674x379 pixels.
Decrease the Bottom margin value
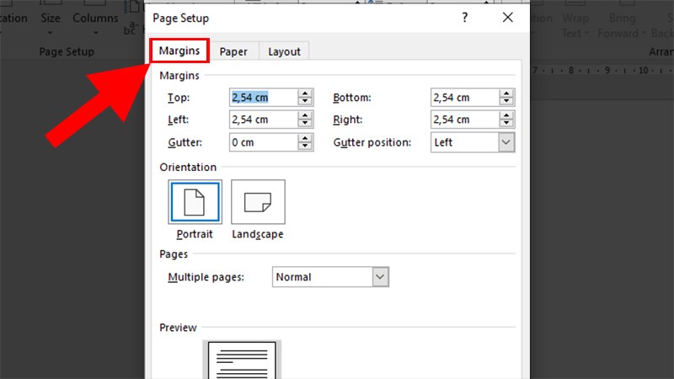pyautogui.click(x=506, y=102)
